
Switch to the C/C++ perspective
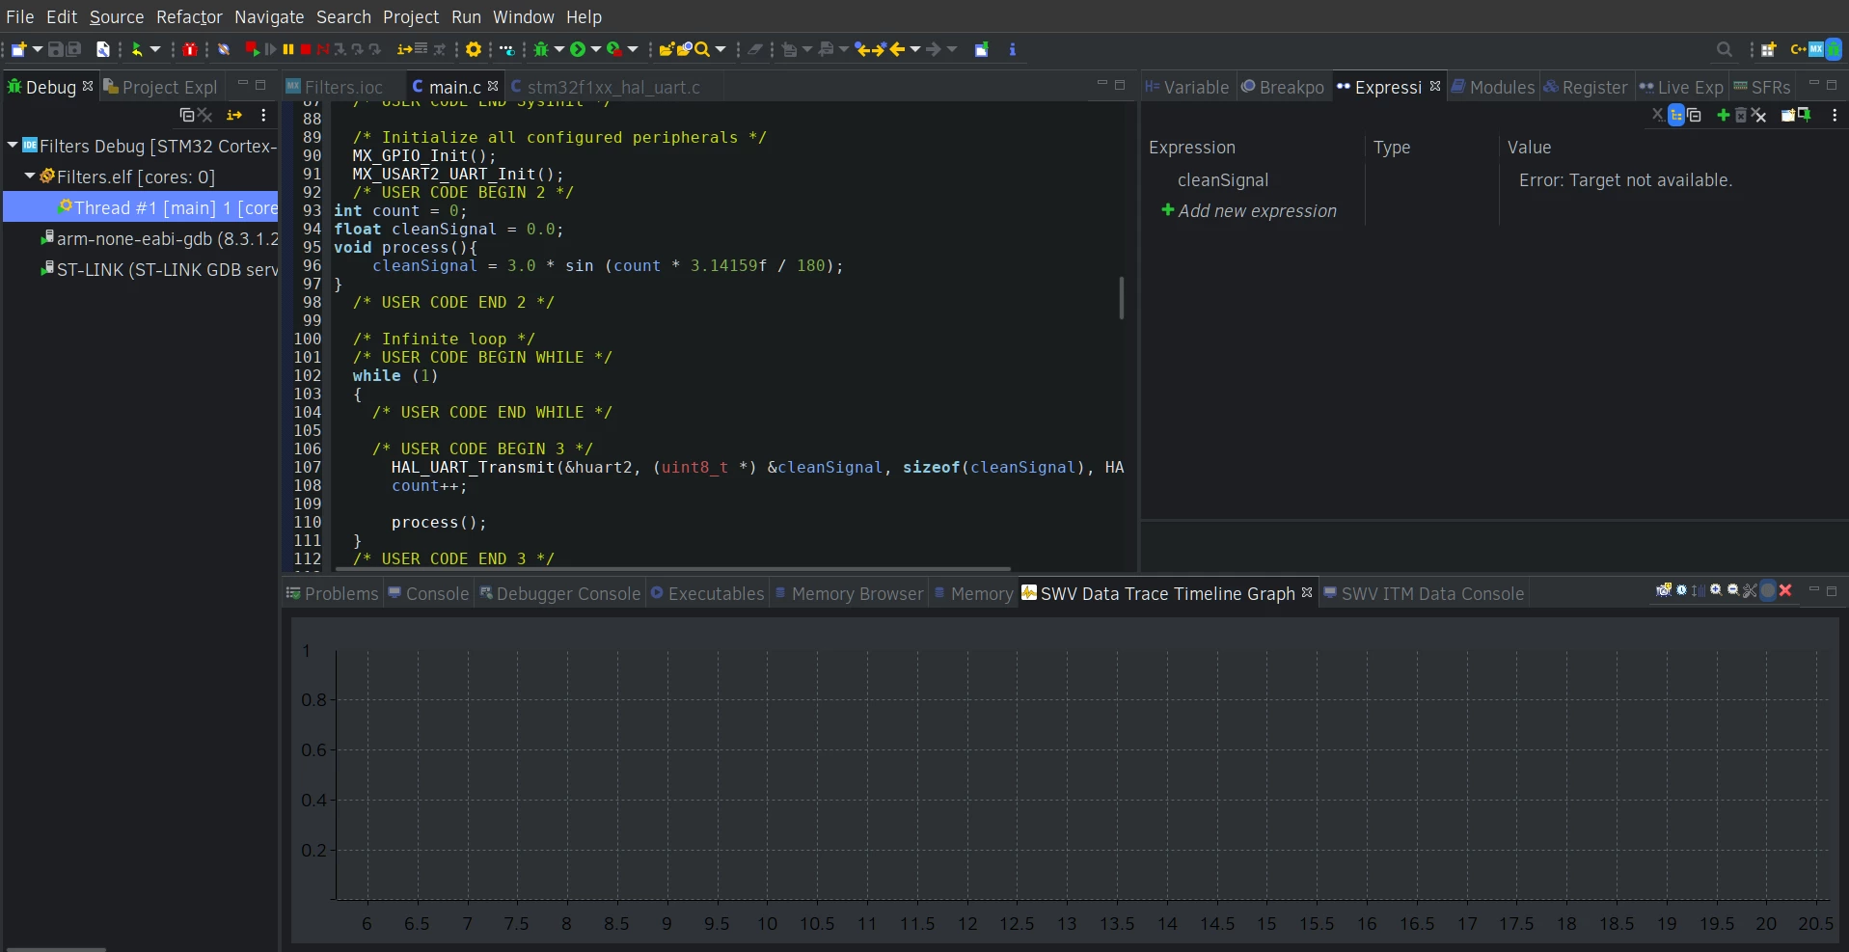click(1798, 49)
